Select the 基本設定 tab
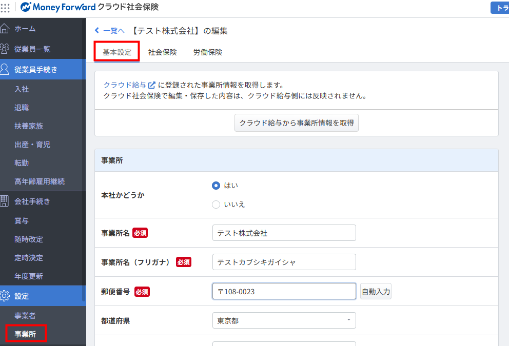 tap(117, 52)
